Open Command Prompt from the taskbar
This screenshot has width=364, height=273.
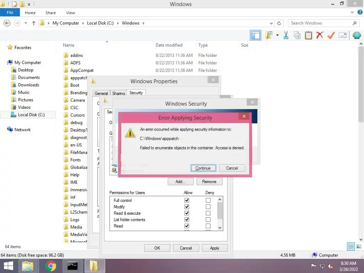(x=73, y=266)
